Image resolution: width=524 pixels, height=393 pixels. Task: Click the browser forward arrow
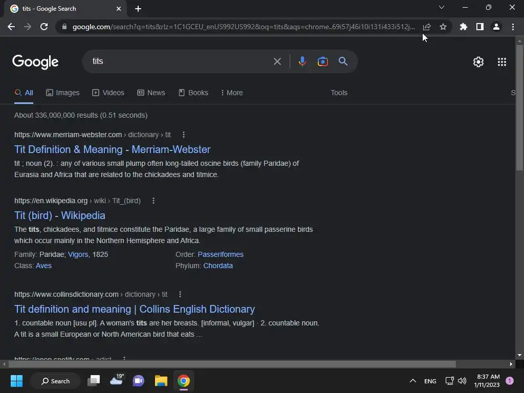[28, 27]
